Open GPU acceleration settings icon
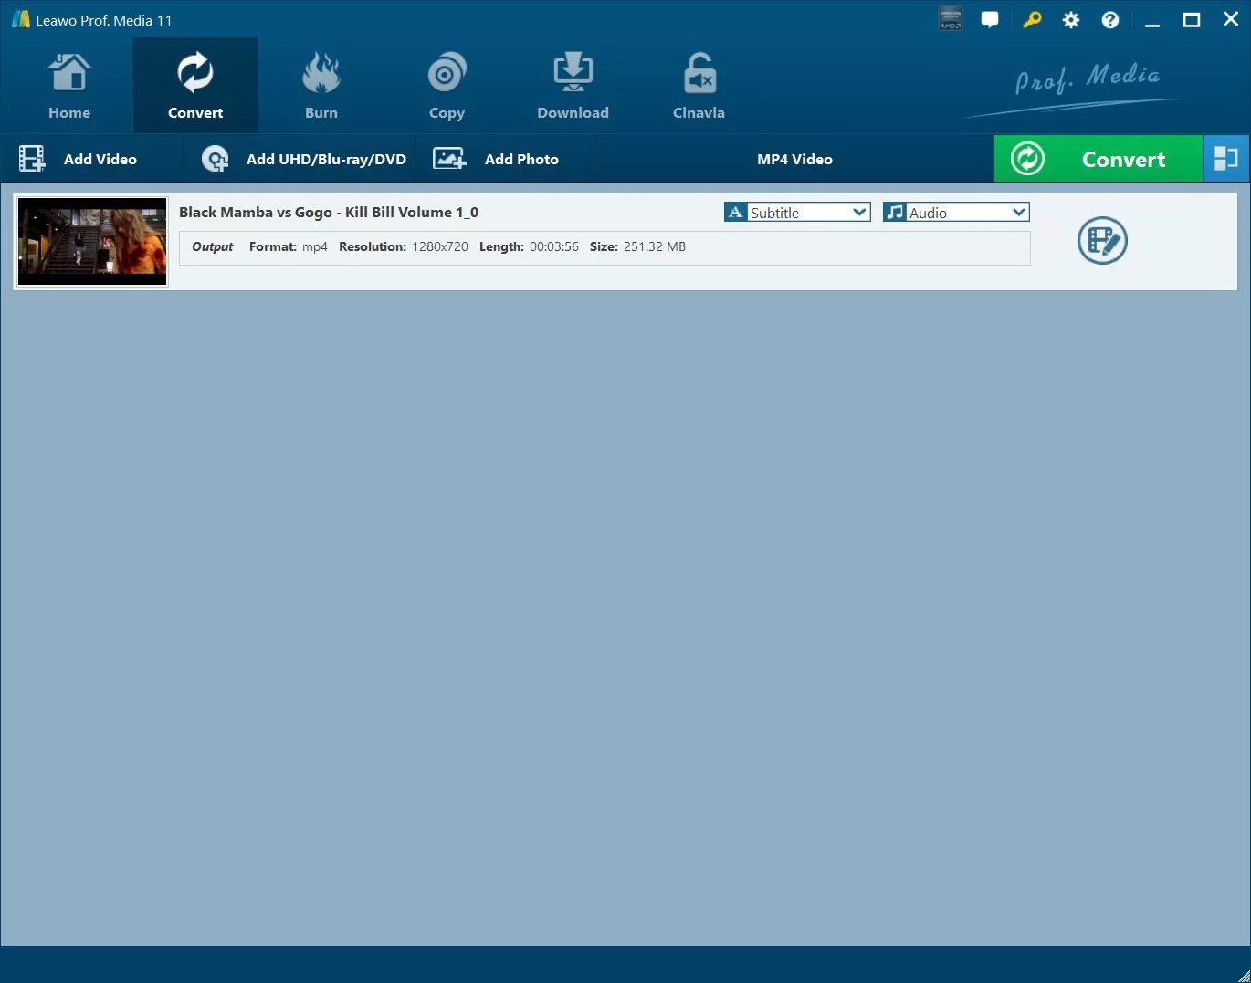This screenshot has width=1251, height=983. coord(951,19)
